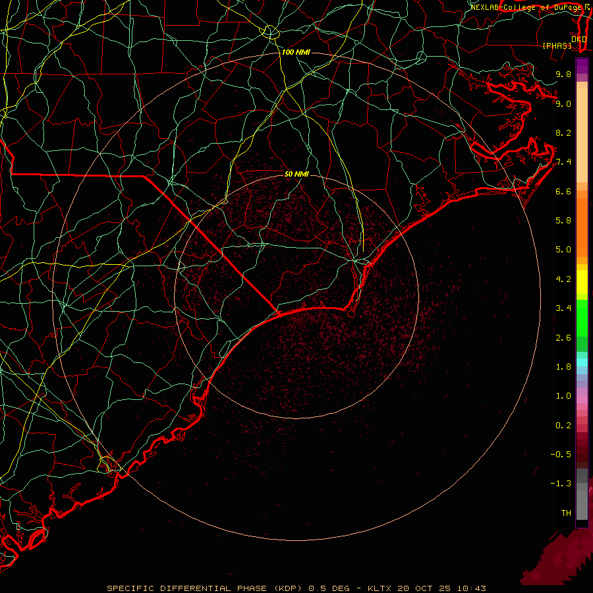593x593 pixels.
Task: Click the TH threshold label on the scale
Action: click(x=566, y=513)
